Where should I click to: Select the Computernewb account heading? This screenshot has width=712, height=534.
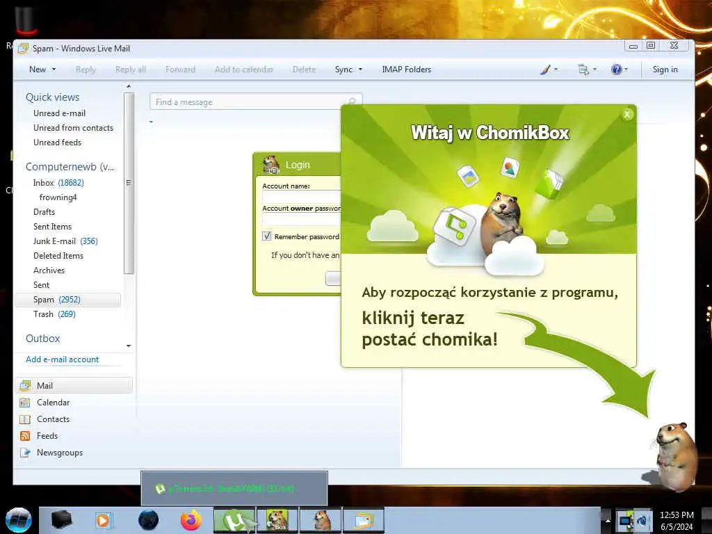(x=70, y=167)
